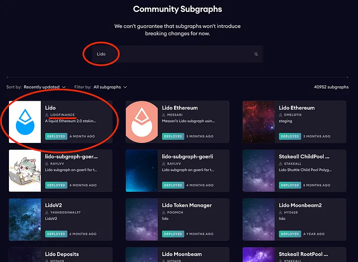Click the Lido search input field
The height and width of the screenshot is (262, 358).
[x=174, y=54]
